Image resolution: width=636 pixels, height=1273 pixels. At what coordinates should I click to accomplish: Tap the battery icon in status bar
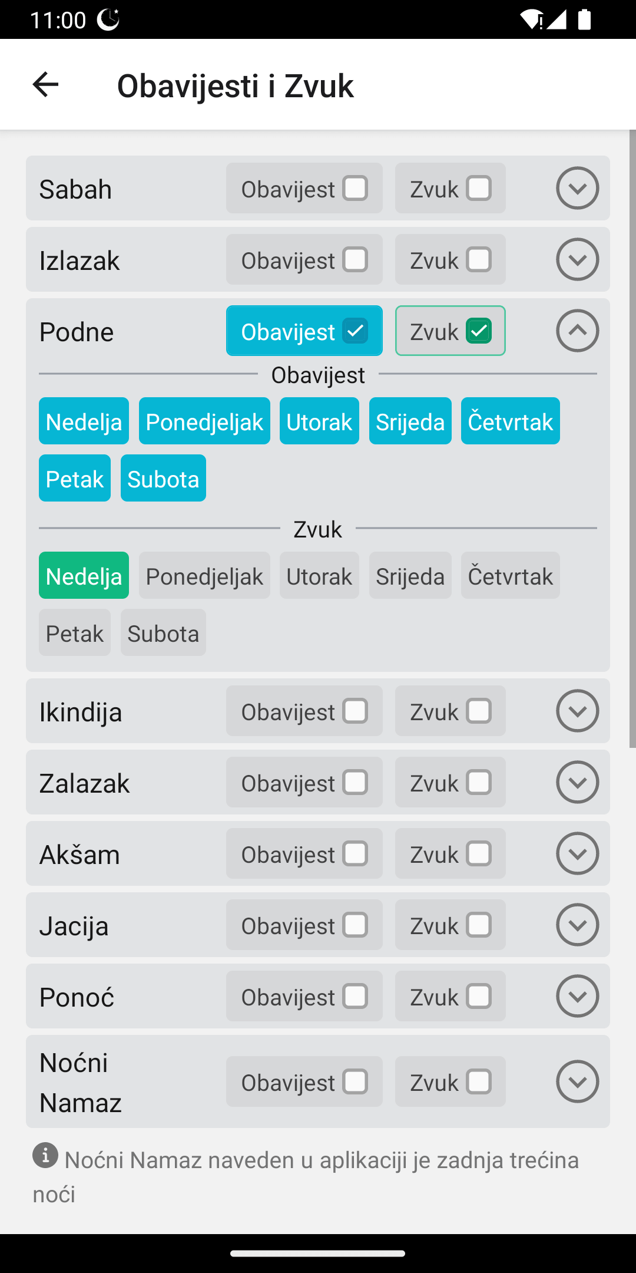click(x=584, y=19)
